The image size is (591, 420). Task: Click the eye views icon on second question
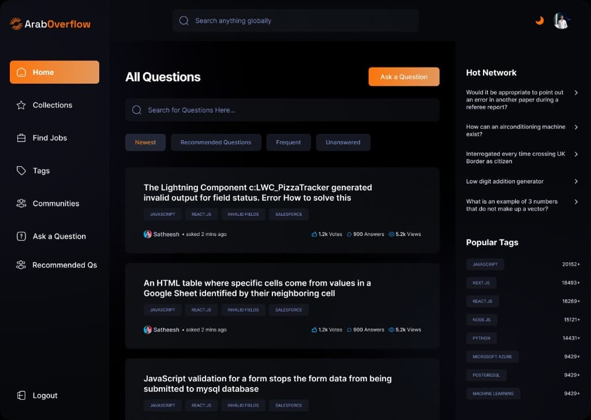coord(391,330)
